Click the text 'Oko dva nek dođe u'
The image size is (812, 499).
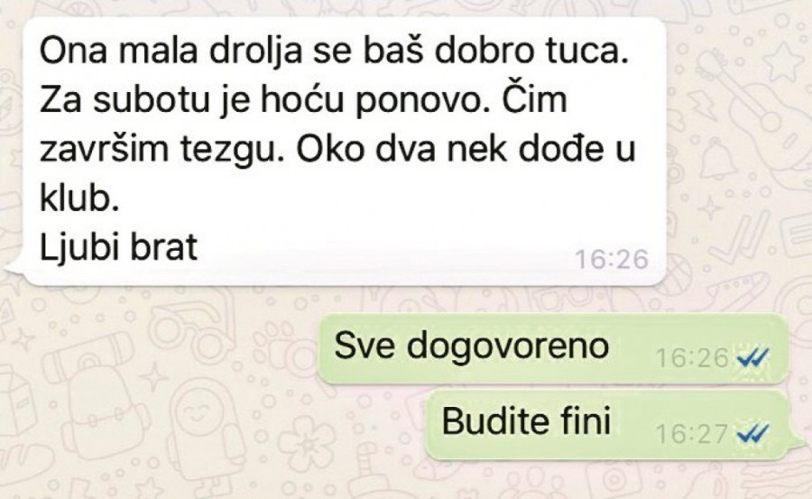pyautogui.click(x=466, y=149)
